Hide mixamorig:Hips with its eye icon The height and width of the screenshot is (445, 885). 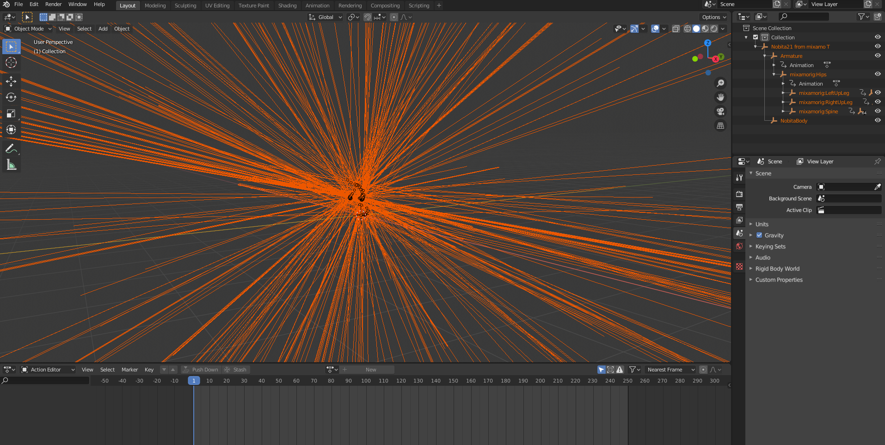point(878,74)
